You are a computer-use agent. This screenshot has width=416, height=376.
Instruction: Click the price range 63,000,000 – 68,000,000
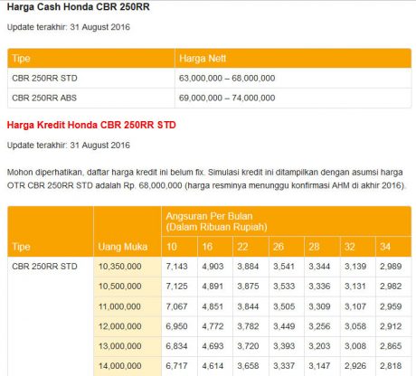pos(227,78)
